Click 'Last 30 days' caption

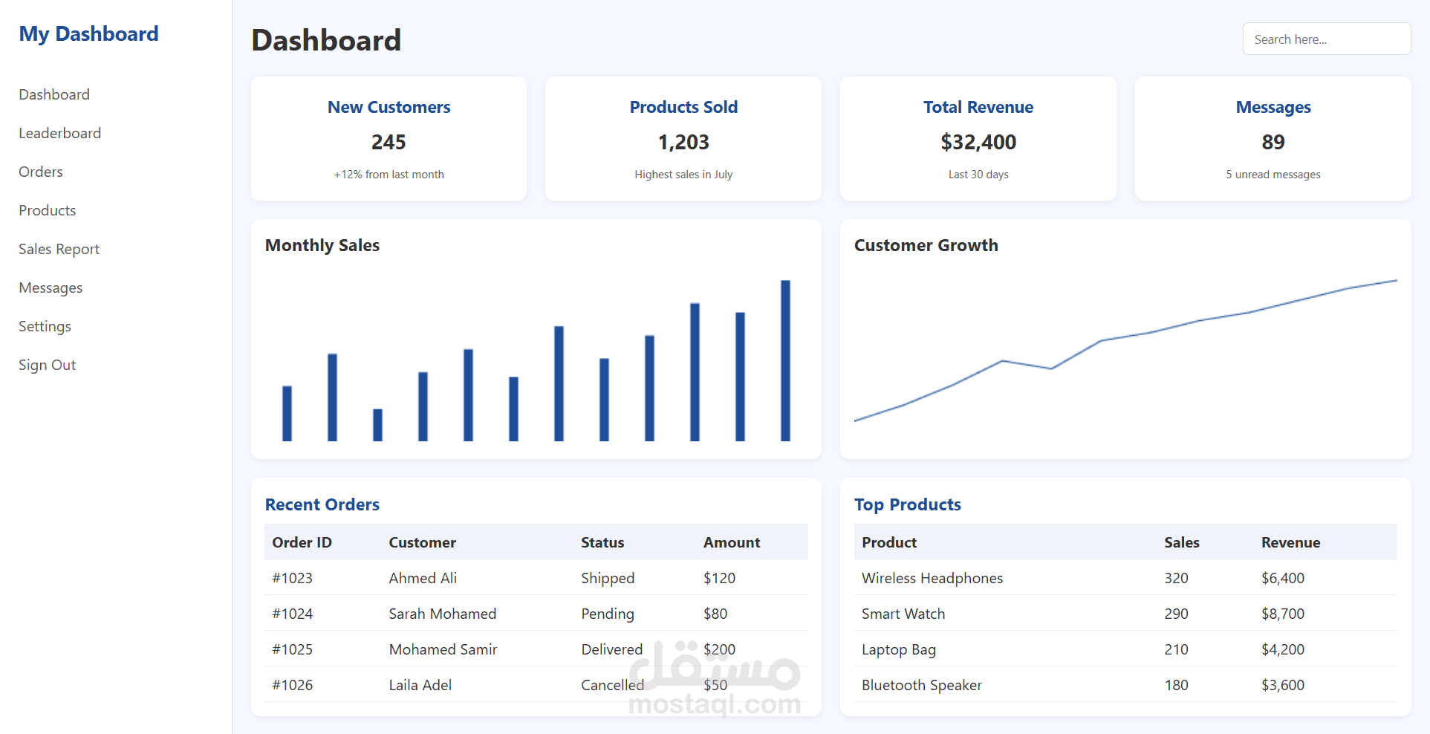click(x=978, y=175)
